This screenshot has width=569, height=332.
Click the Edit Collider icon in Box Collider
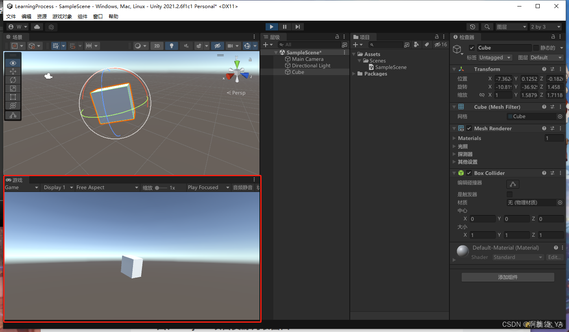512,184
